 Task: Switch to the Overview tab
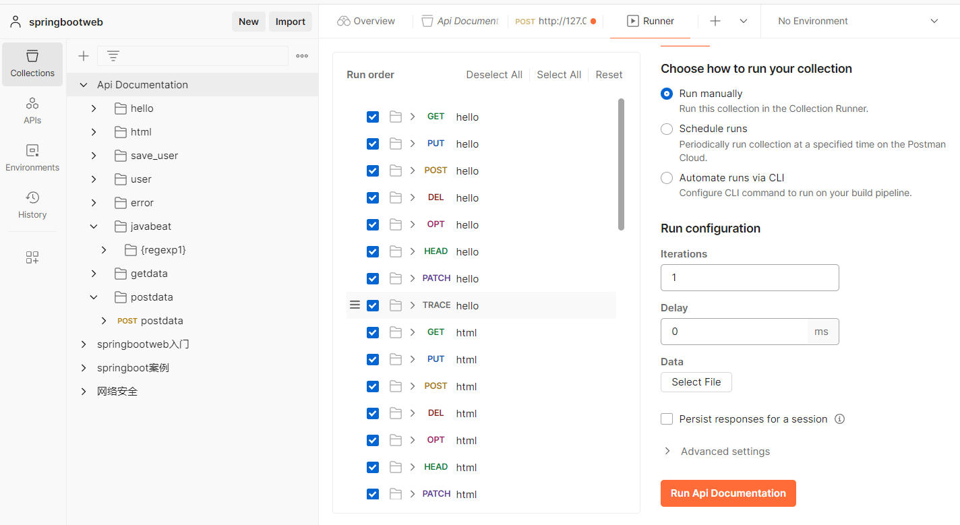tap(366, 21)
